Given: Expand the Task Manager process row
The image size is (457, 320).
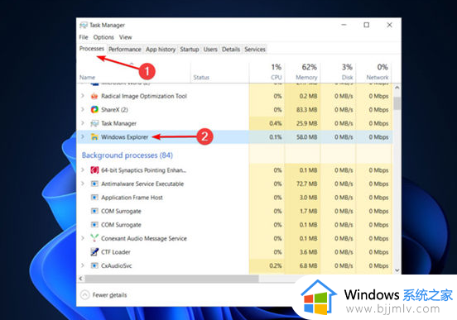Looking at the screenshot, I should click(x=83, y=123).
